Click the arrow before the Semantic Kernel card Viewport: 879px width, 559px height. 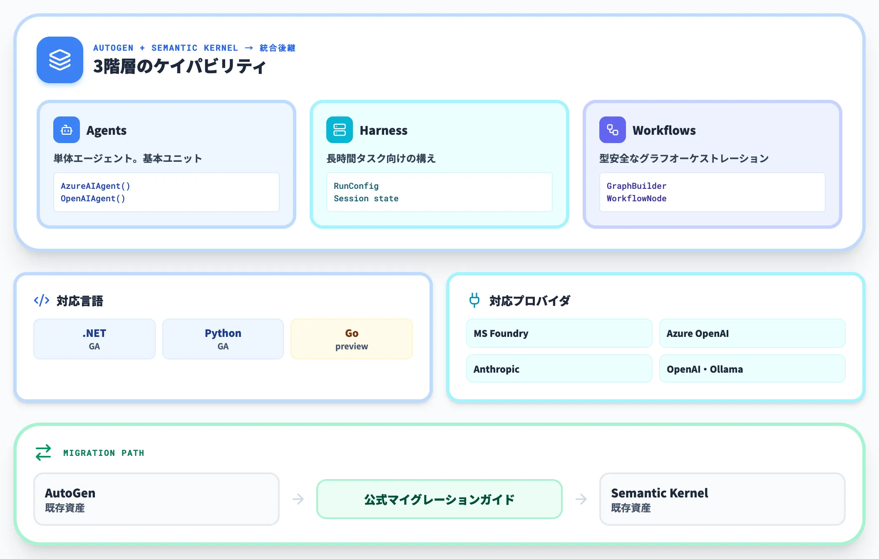tap(581, 499)
